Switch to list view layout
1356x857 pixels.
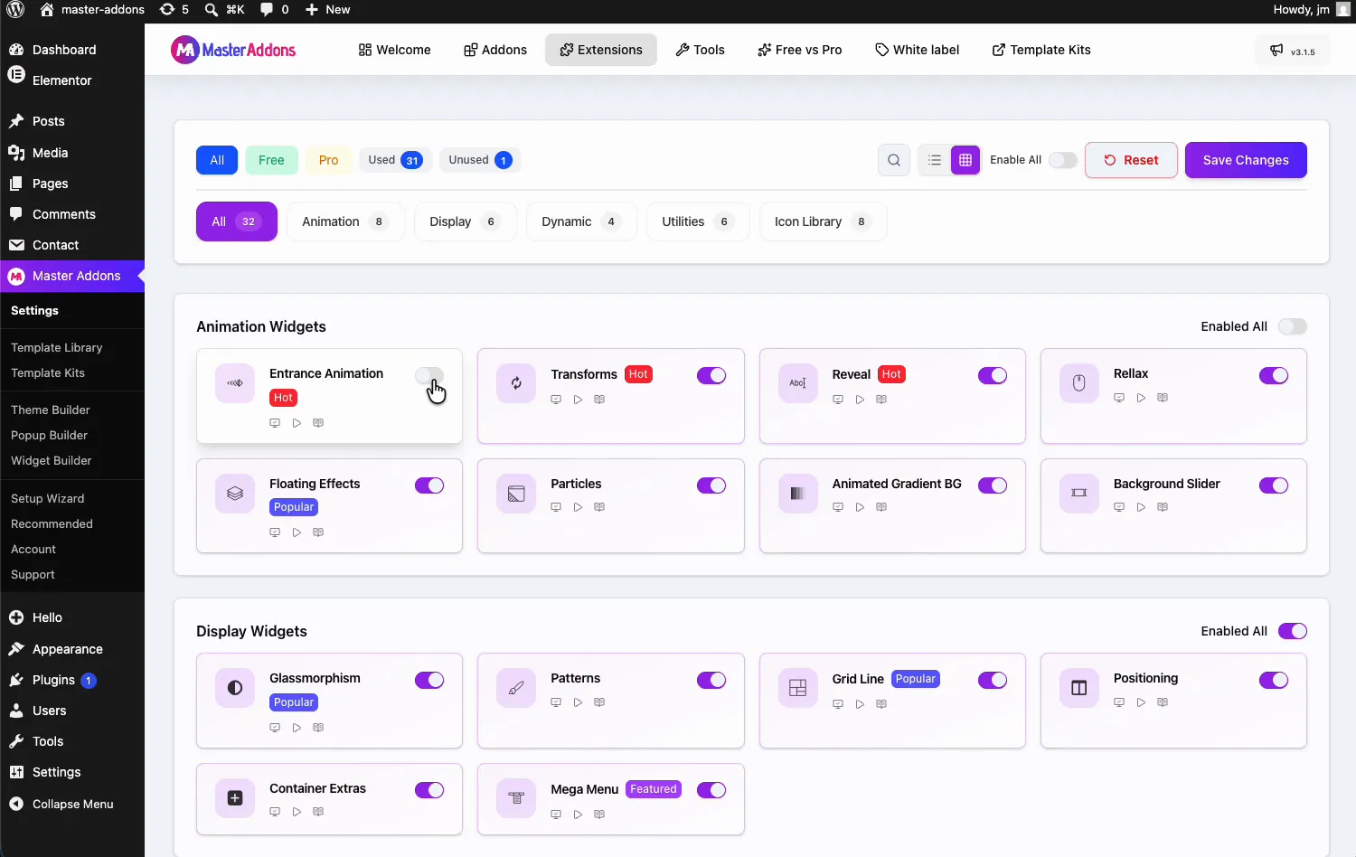[935, 160]
